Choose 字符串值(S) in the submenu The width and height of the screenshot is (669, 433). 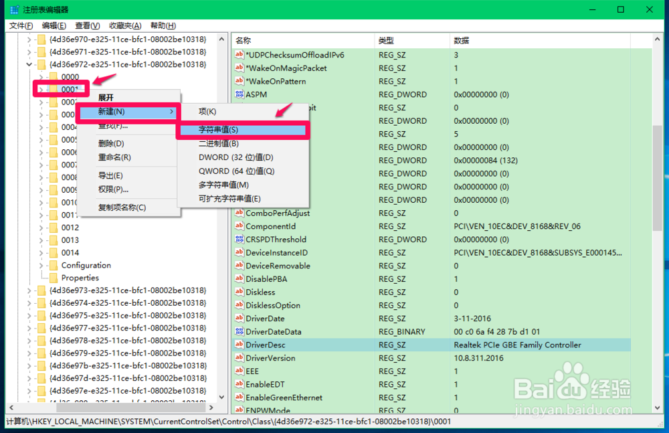[x=243, y=130]
